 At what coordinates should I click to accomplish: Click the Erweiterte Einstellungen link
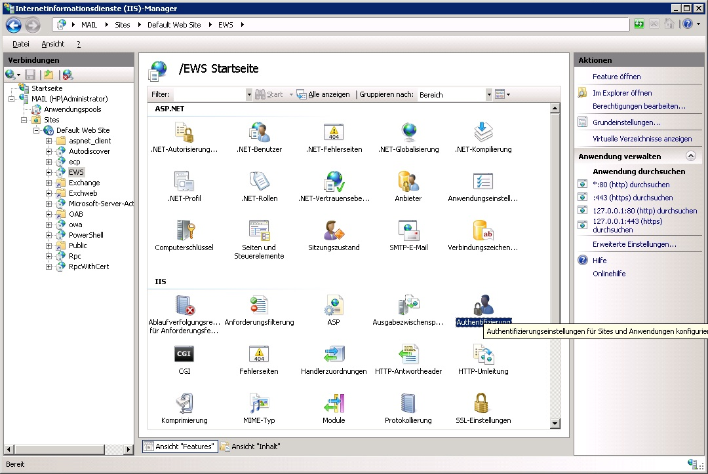click(x=634, y=244)
